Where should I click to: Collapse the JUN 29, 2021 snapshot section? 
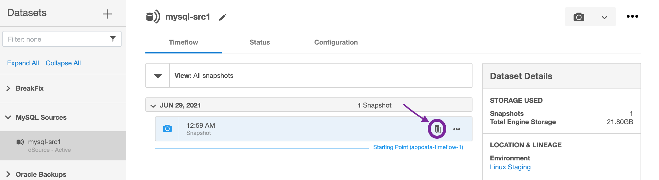(x=153, y=105)
